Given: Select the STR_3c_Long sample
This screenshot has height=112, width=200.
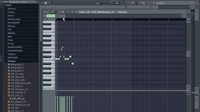Looking at the screenshot, I should click(17, 74).
